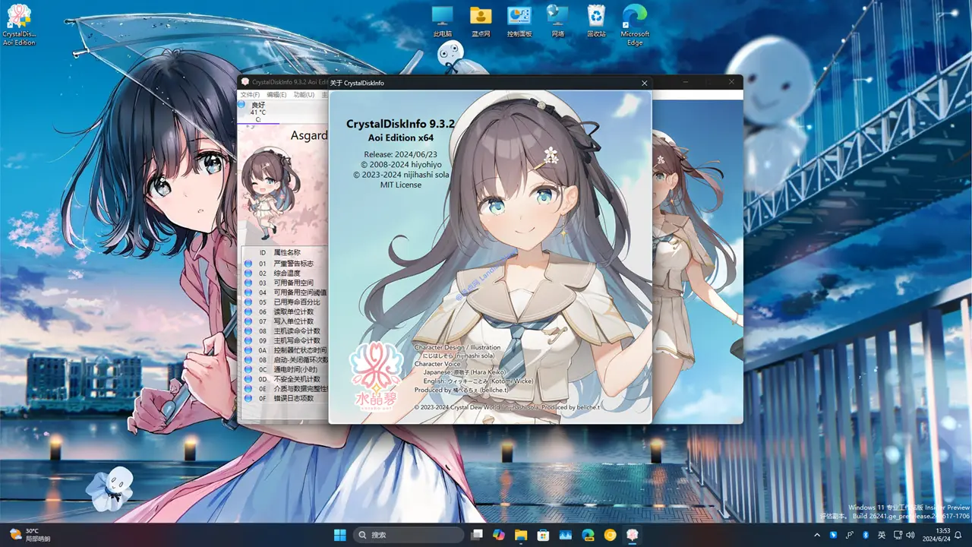Open the 此电脑 desktop icon

tap(443, 21)
